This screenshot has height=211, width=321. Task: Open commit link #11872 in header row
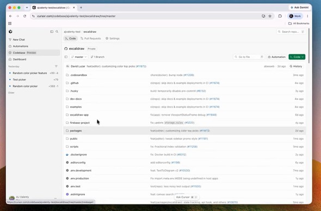141,67
